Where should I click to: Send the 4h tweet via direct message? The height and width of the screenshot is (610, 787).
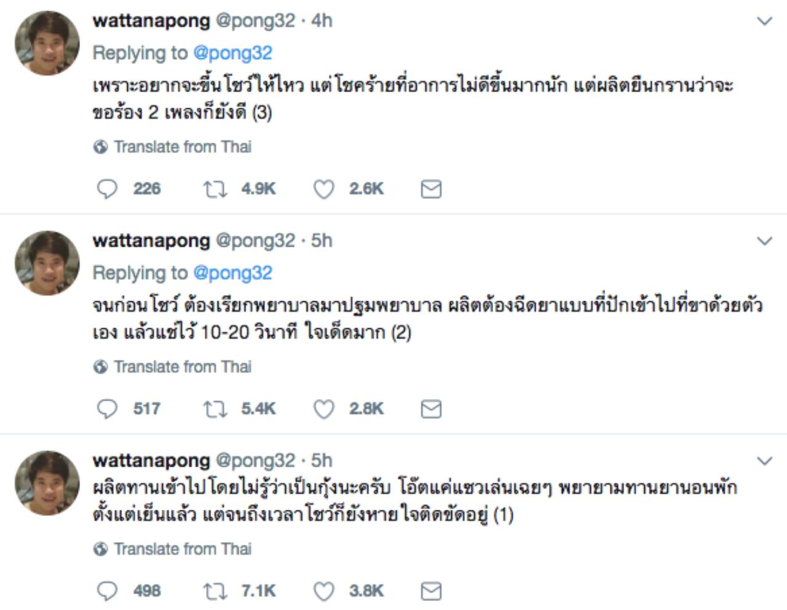tap(431, 189)
